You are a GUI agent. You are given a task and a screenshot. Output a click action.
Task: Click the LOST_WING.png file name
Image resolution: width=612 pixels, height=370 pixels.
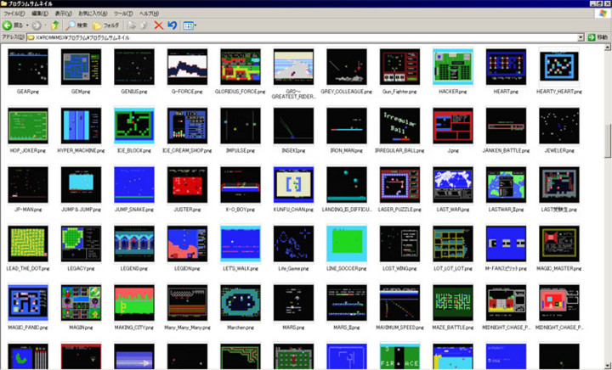coord(399,269)
